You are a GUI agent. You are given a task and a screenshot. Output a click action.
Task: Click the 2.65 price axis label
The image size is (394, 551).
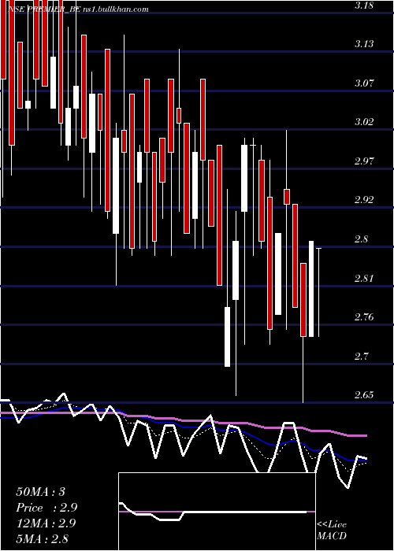point(364,395)
